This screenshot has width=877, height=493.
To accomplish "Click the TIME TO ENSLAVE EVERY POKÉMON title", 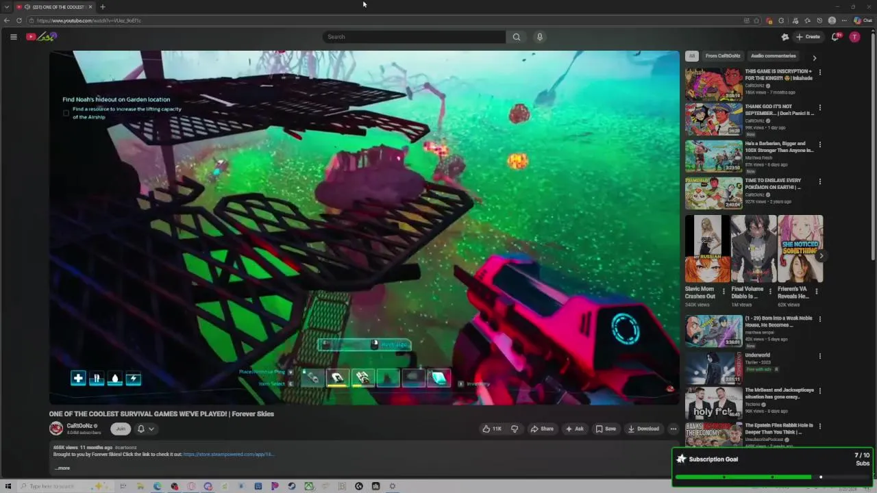I will (x=773, y=184).
